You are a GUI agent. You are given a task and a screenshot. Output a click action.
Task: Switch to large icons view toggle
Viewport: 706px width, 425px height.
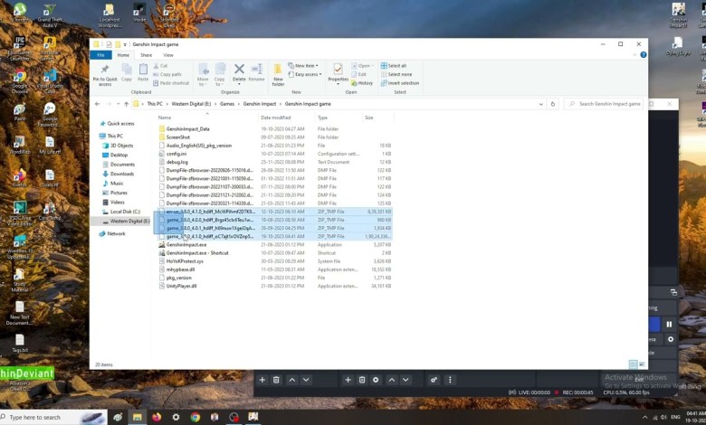(x=642, y=364)
